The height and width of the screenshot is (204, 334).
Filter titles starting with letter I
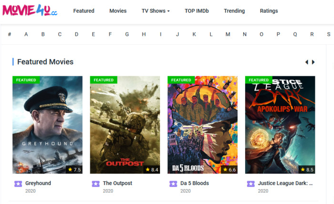pyautogui.click(x=161, y=34)
